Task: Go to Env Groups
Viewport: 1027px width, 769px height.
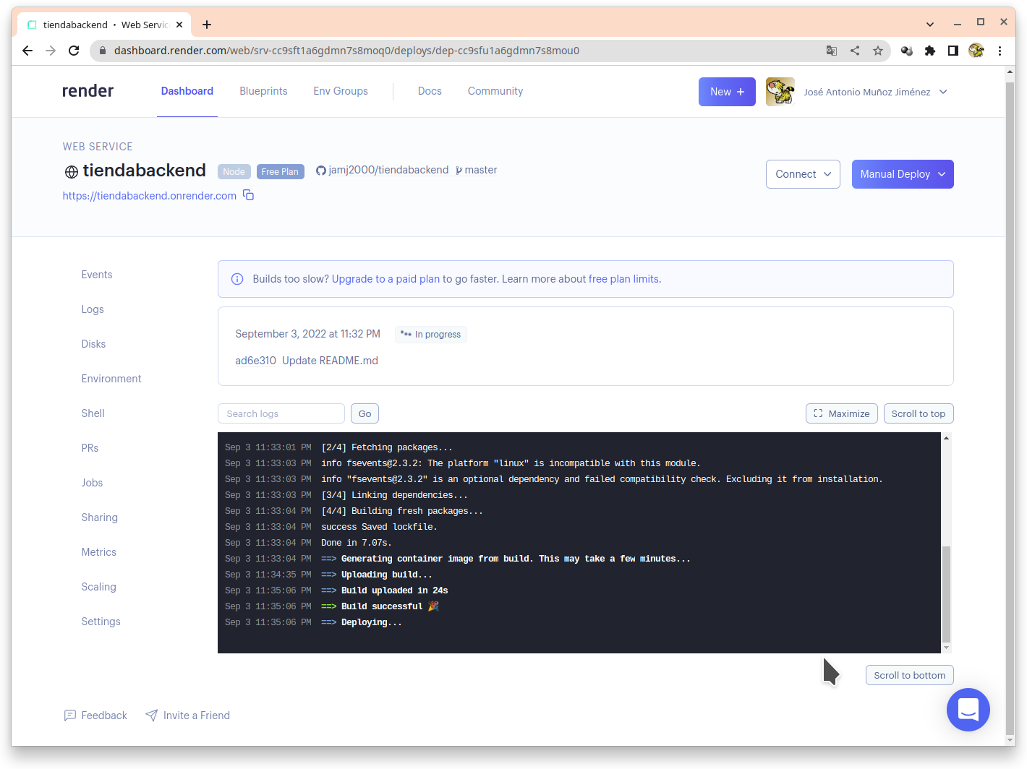Action: point(341,91)
